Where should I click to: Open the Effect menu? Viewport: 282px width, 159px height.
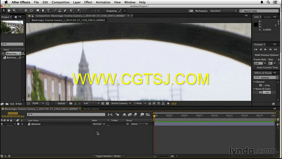click(x=88, y=2)
